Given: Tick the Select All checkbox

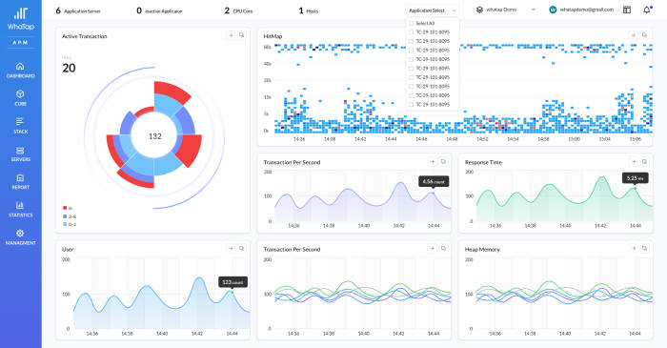Looking at the screenshot, I should click(411, 24).
